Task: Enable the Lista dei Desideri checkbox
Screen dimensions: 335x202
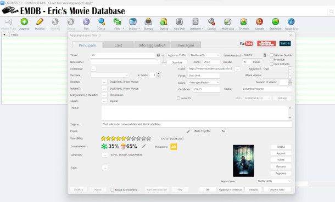Action: [x=271, y=55]
